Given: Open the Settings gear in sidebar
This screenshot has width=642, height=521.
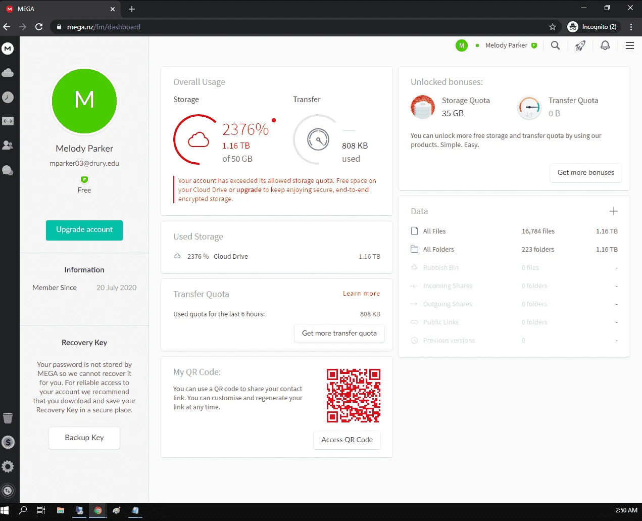Looking at the screenshot, I should point(8,466).
